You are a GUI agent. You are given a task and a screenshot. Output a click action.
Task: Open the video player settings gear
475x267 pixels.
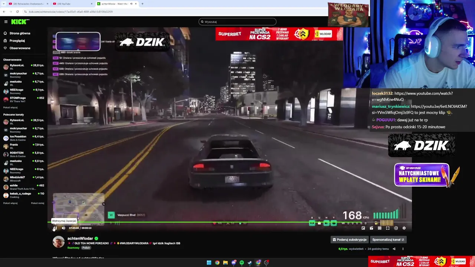404,228
